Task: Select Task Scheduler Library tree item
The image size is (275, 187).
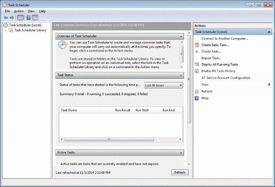Action: pos(30,30)
